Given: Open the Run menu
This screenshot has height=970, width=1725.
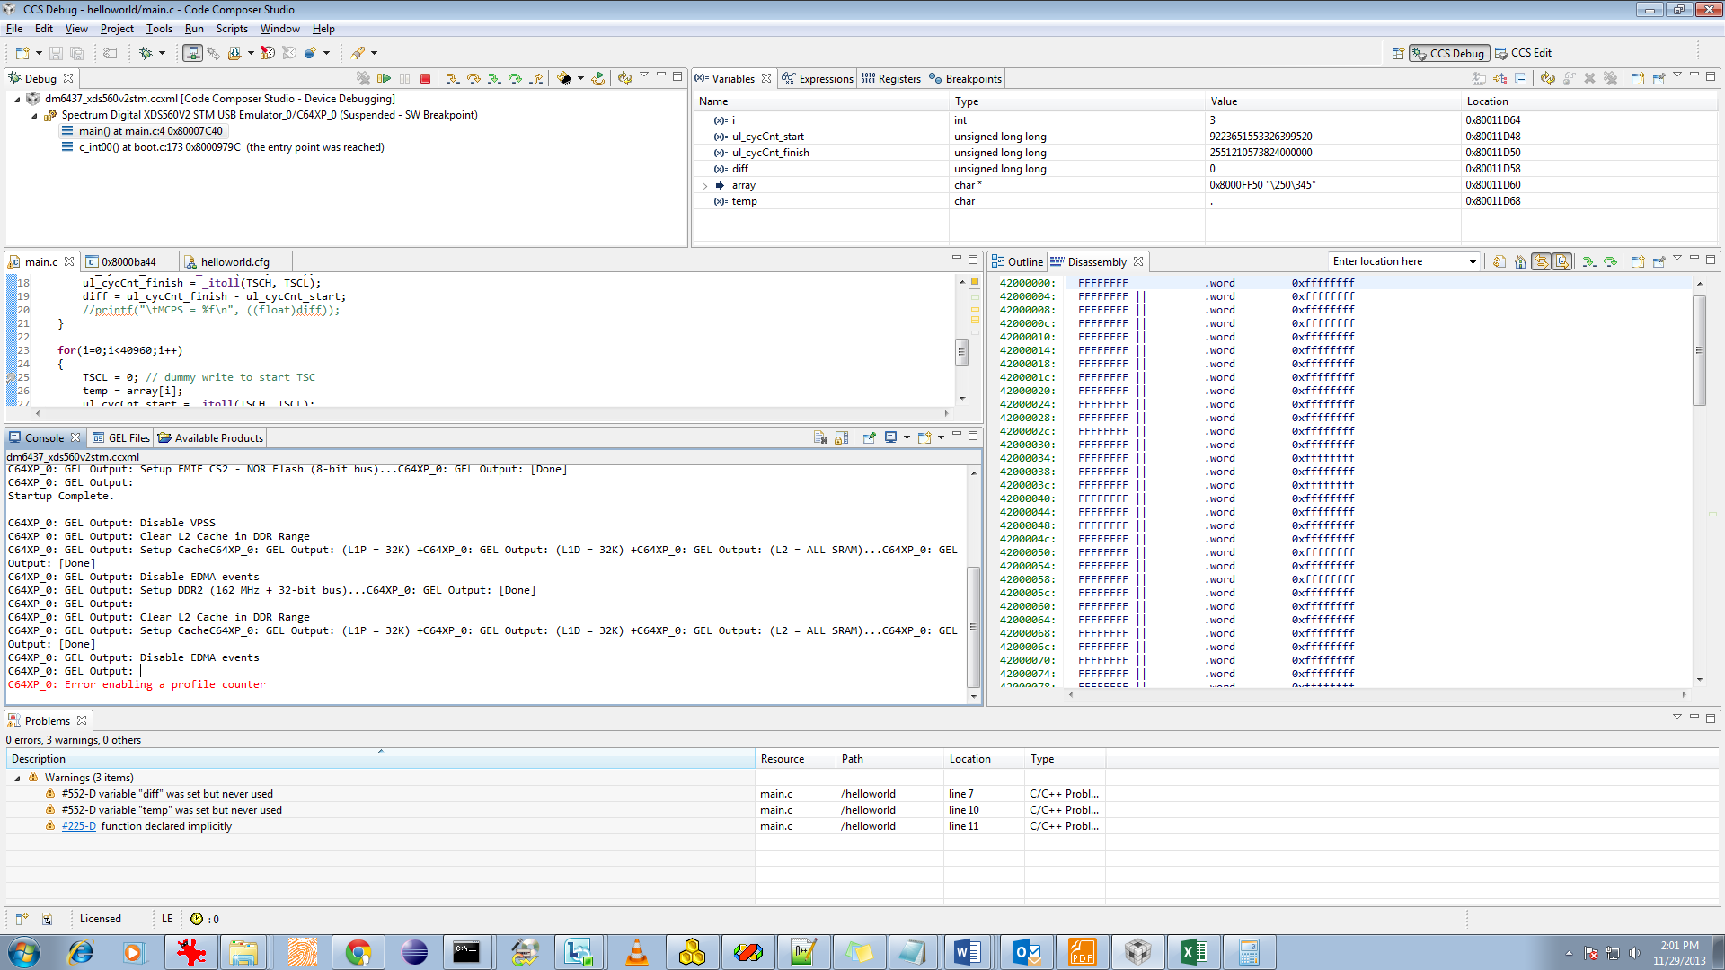Looking at the screenshot, I should 194,29.
